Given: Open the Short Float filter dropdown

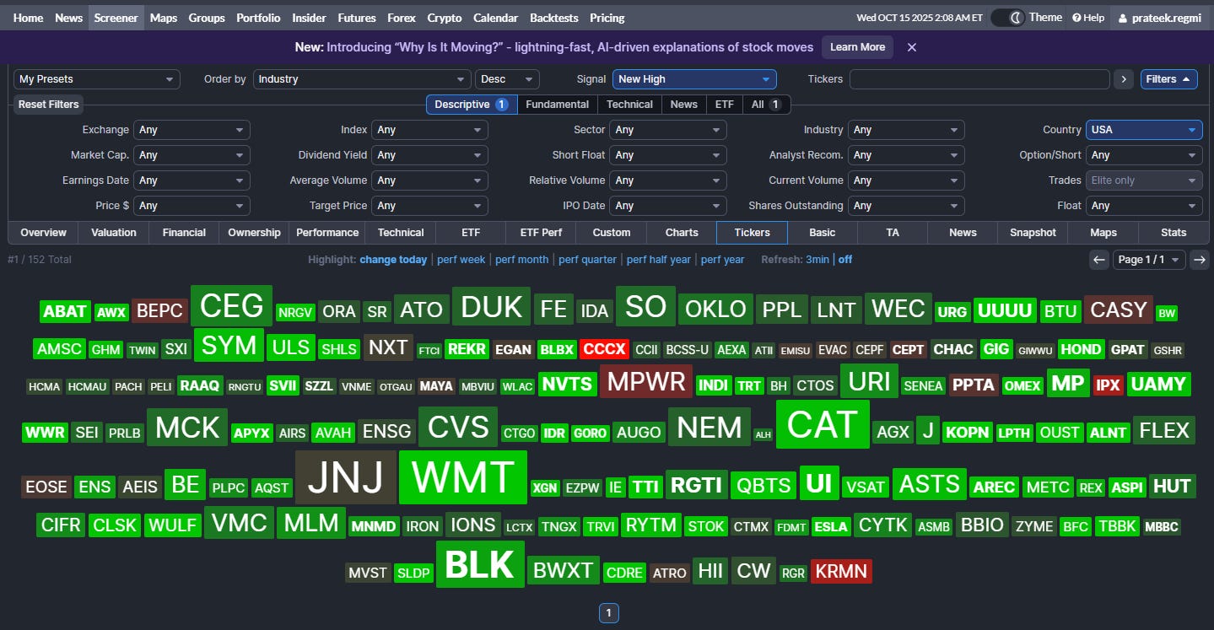Looking at the screenshot, I should click(x=668, y=155).
